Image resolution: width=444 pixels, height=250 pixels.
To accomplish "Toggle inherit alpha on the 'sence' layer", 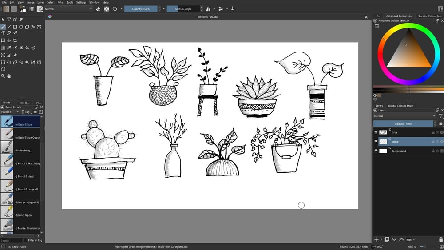I will (x=437, y=142).
